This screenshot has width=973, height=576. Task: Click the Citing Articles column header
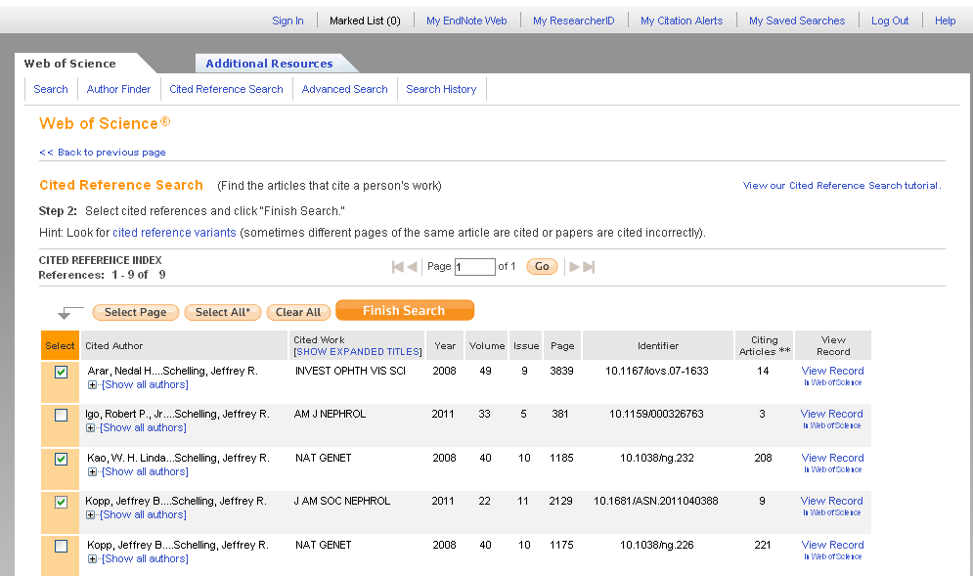click(765, 345)
